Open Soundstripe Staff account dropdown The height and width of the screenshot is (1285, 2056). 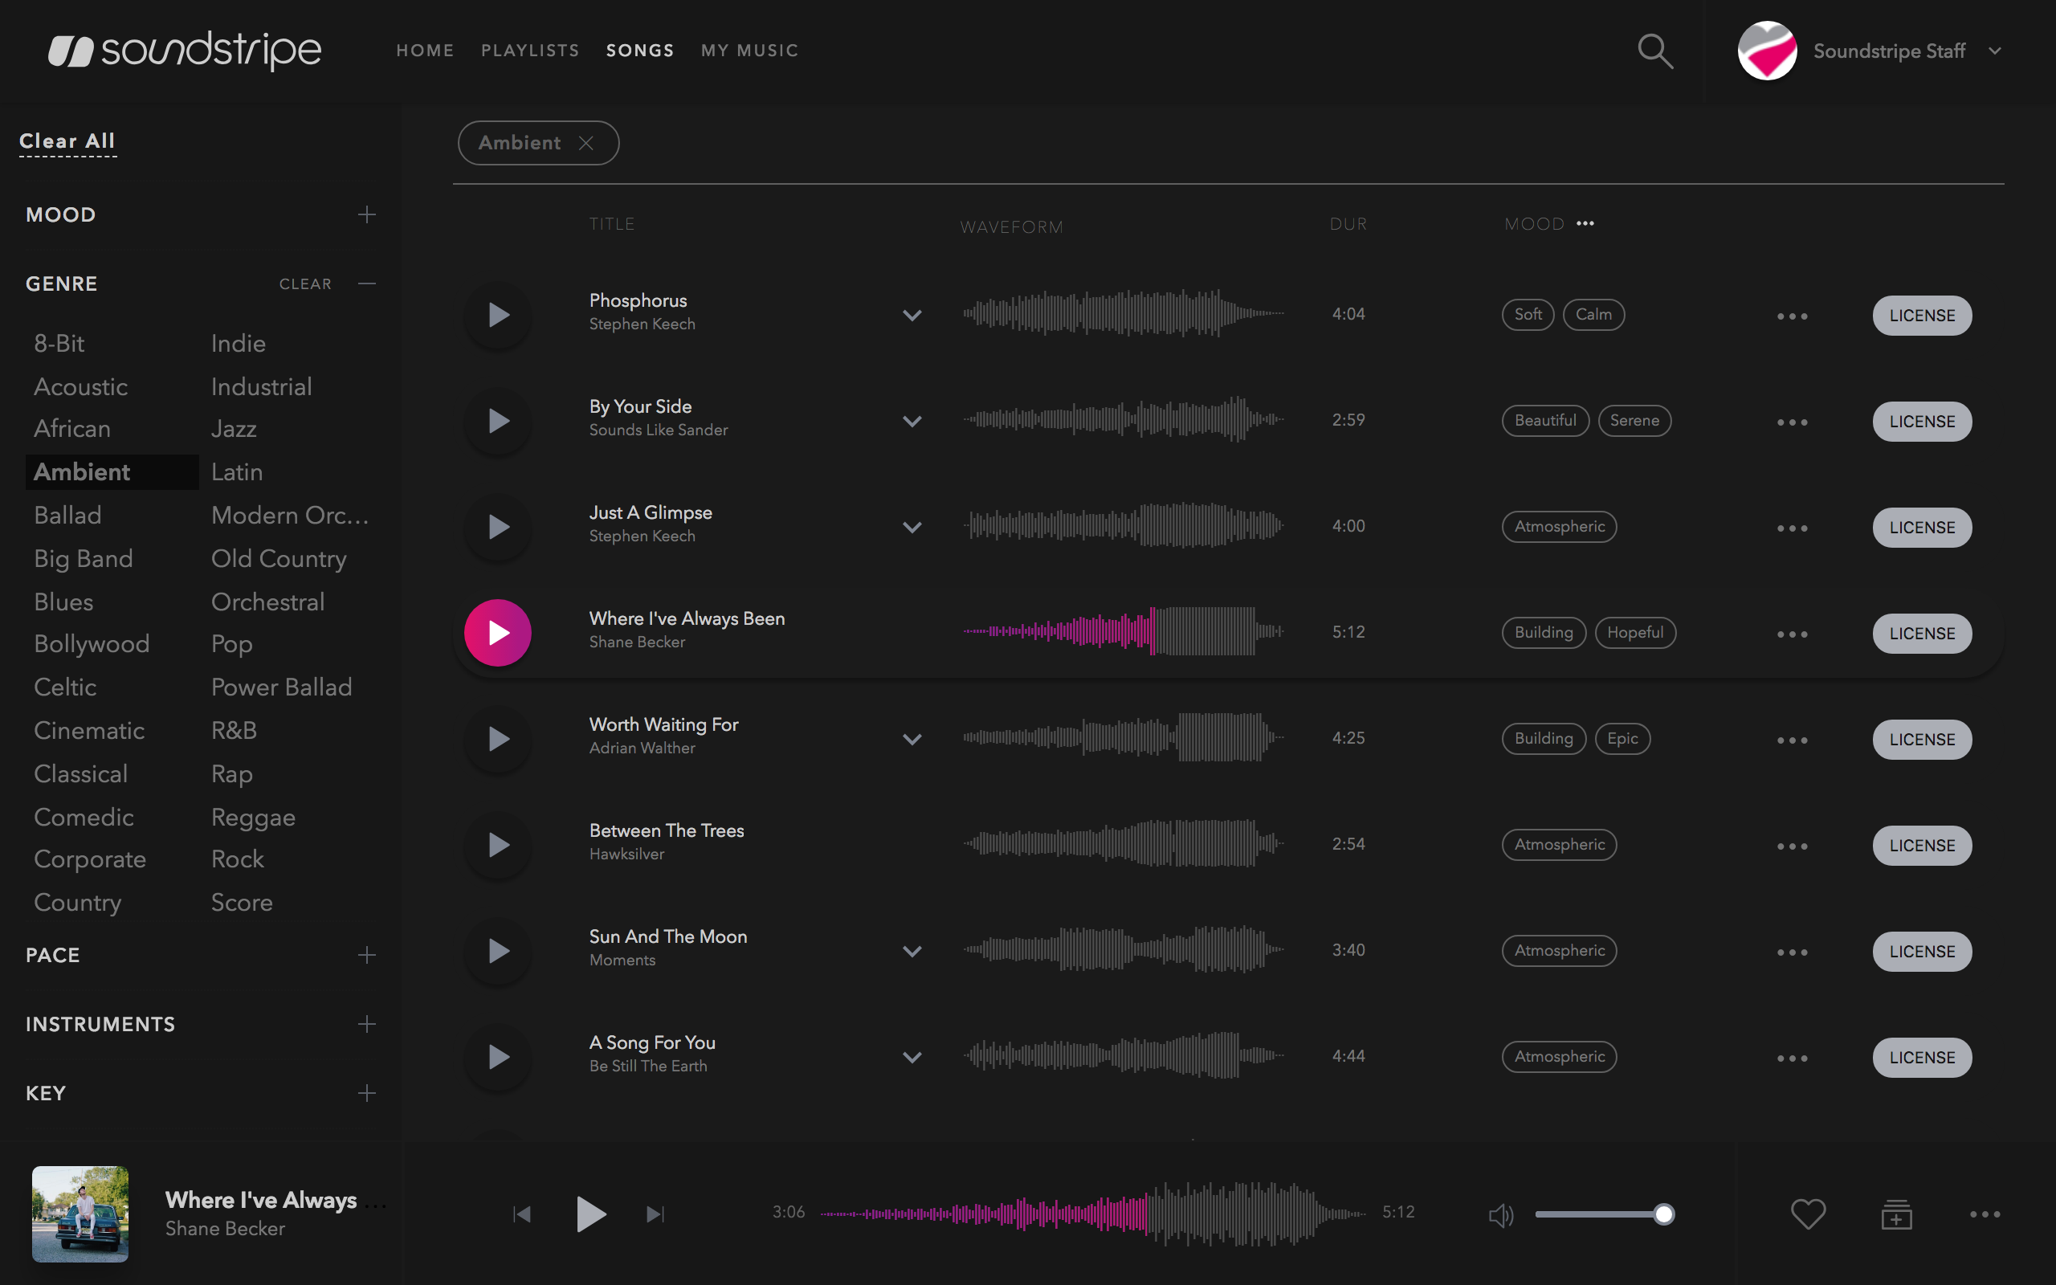(x=1995, y=51)
